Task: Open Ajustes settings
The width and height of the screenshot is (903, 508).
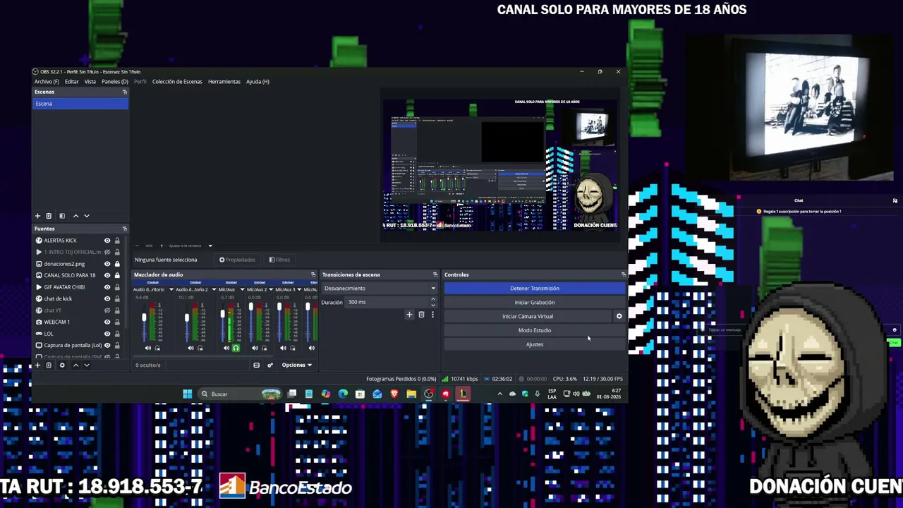Action: [x=535, y=344]
